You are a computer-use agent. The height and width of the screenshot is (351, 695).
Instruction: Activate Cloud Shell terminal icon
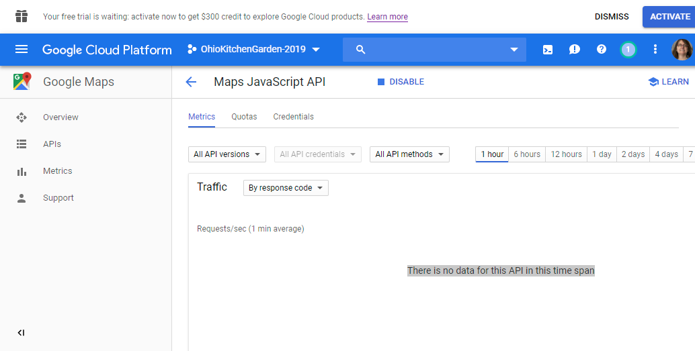(x=548, y=50)
